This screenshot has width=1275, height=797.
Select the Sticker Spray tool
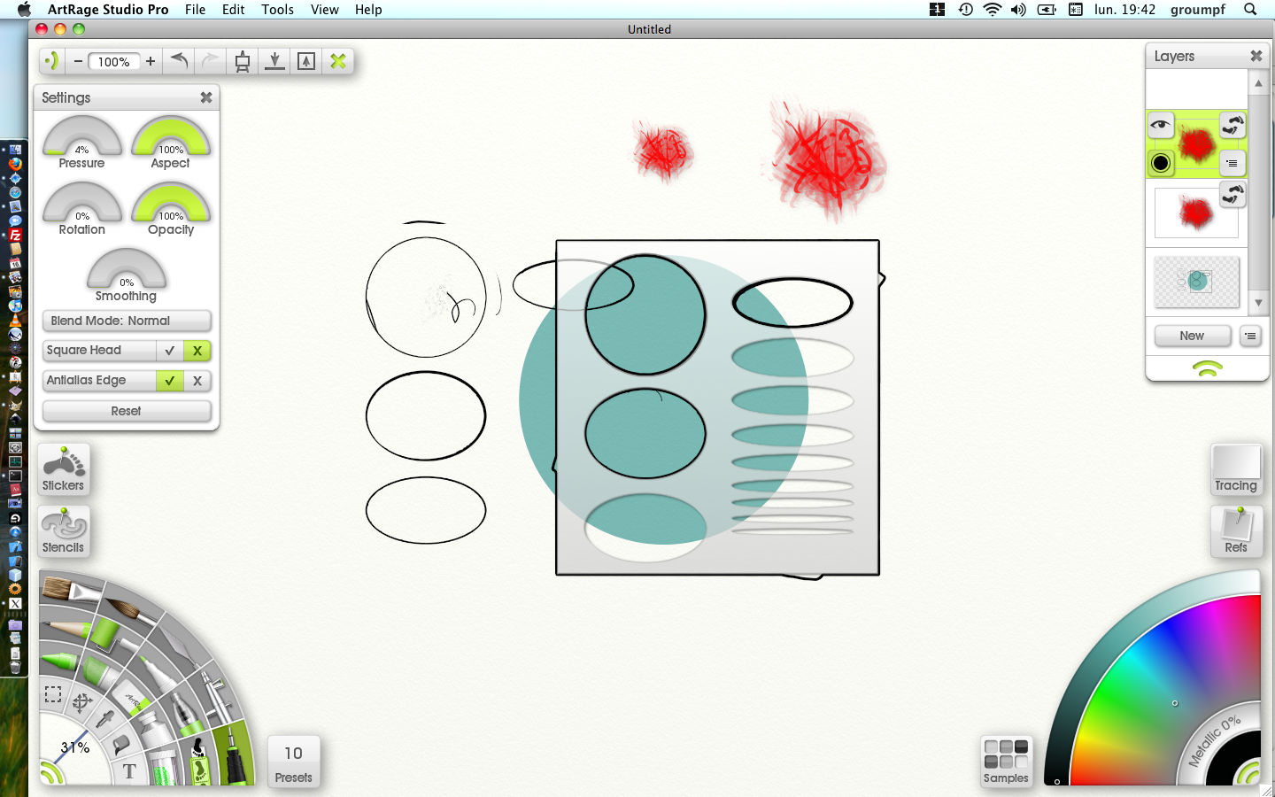[x=200, y=762]
